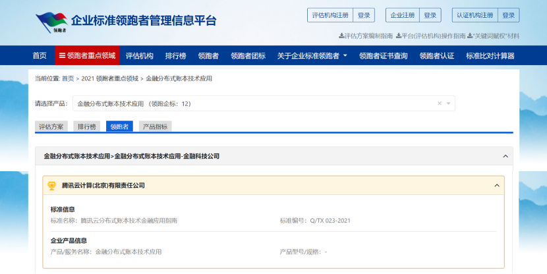Open the product dropdown arrow
Viewport: 547px width, 274px height.
coord(449,103)
